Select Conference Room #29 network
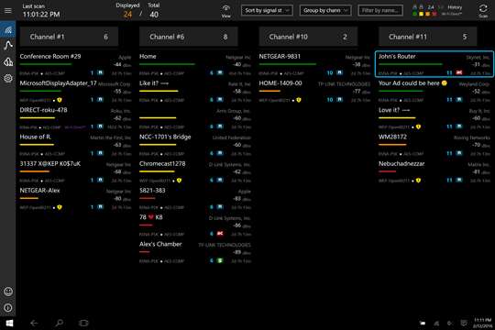Image resolution: width=495 pixels, height=330 pixels. pos(75,64)
